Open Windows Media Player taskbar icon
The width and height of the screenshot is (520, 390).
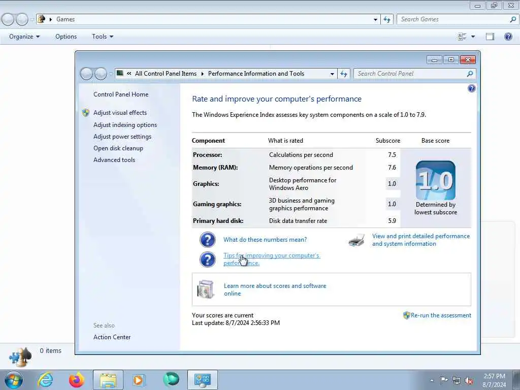(x=138, y=380)
